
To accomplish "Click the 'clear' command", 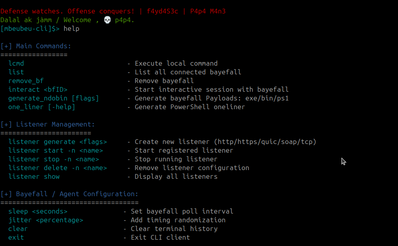I will coord(18,229).
